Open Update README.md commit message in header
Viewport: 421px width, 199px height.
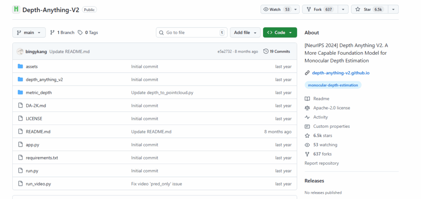(x=69, y=51)
